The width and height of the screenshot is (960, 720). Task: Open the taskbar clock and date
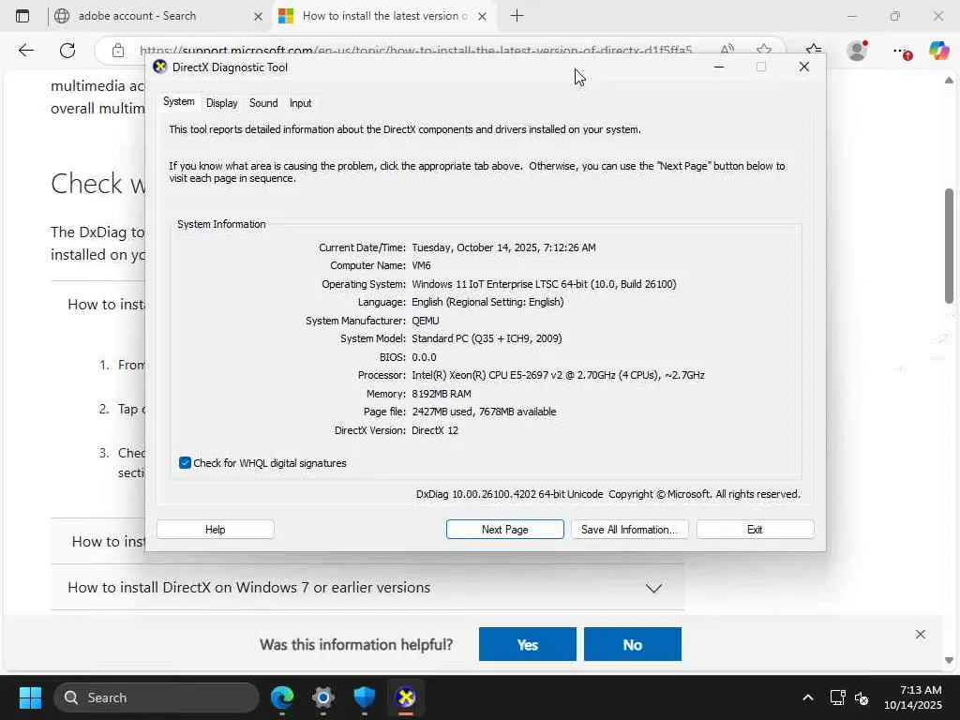(x=913, y=697)
